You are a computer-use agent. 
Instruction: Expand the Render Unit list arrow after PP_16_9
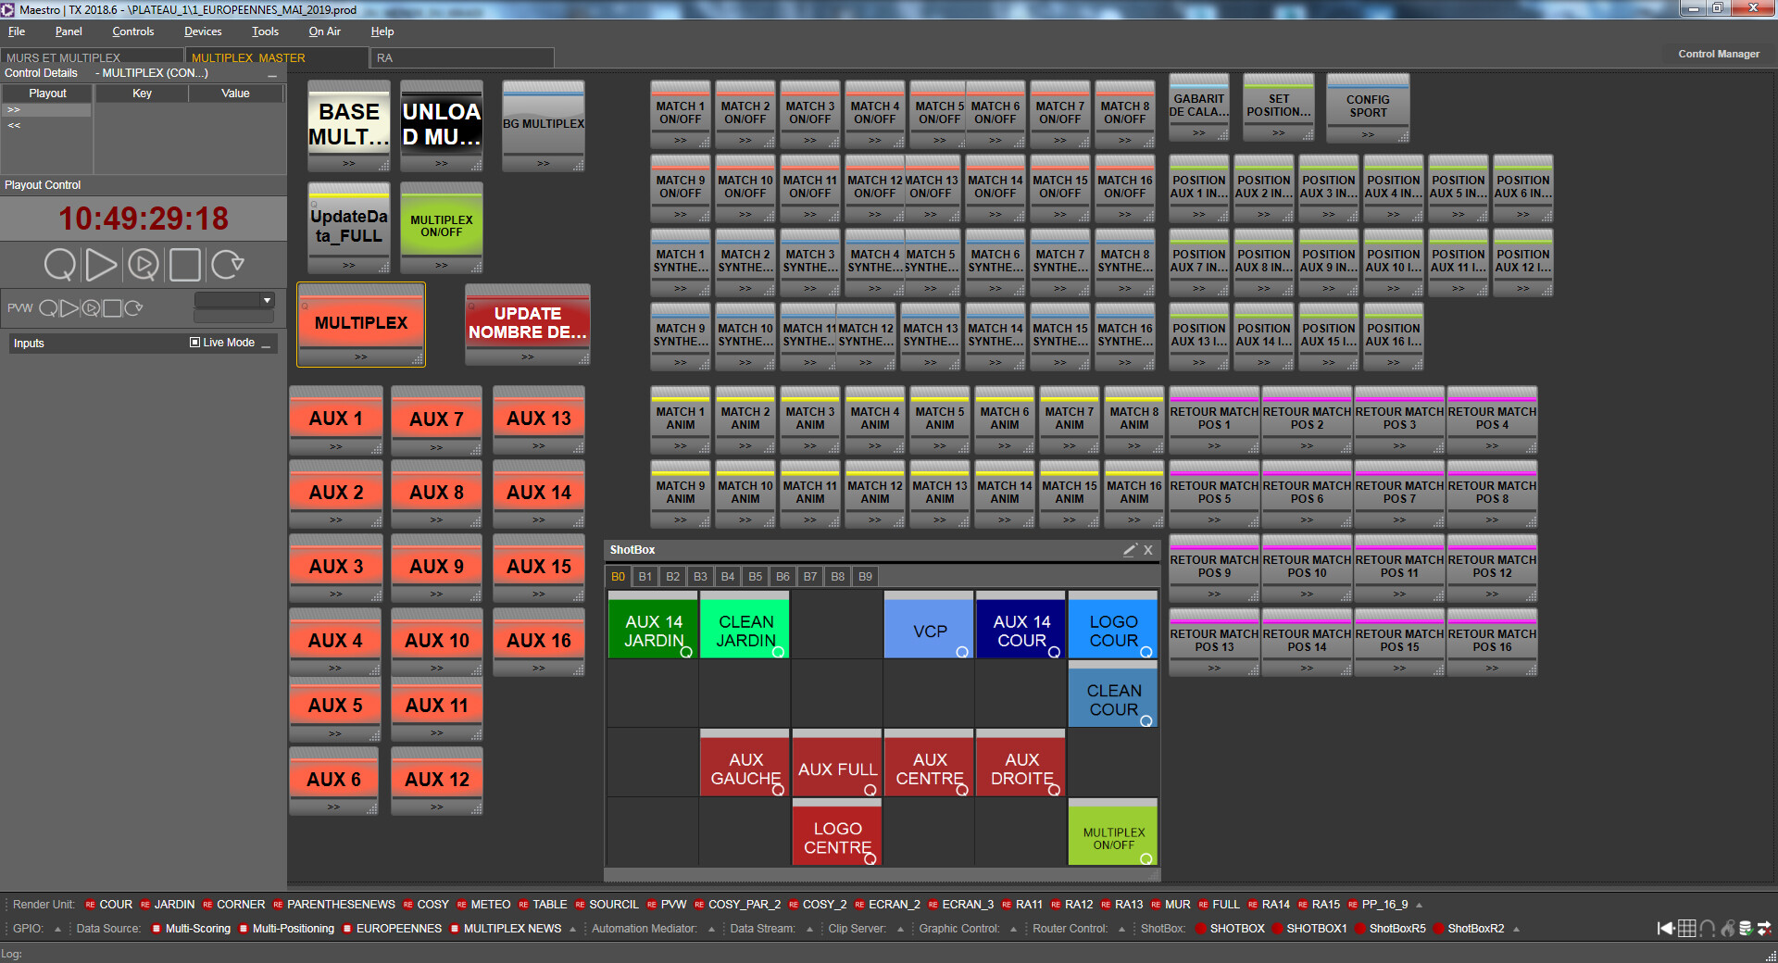coord(1419,905)
